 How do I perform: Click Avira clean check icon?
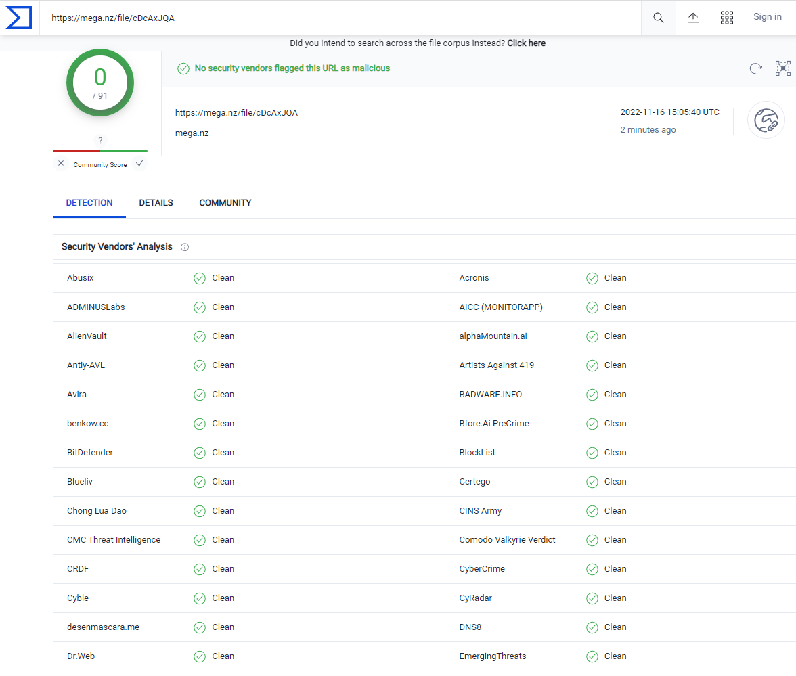click(x=200, y=395)
